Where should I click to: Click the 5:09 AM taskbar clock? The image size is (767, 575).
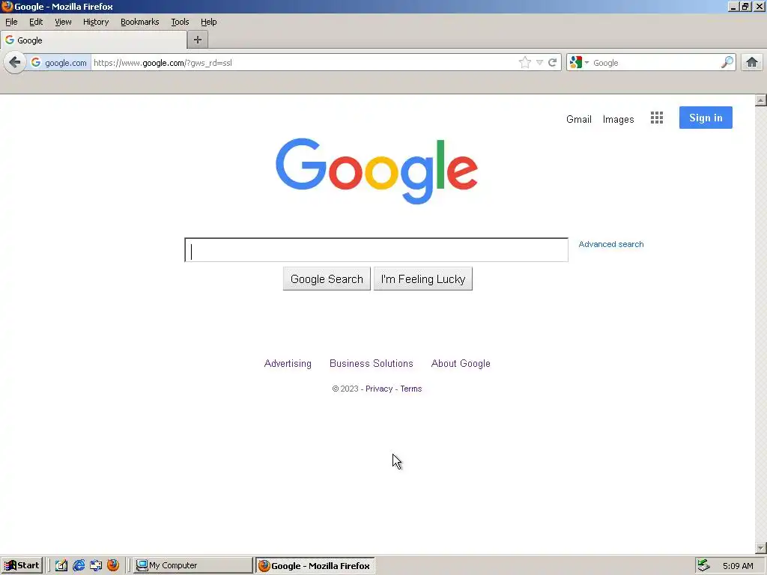738,566
